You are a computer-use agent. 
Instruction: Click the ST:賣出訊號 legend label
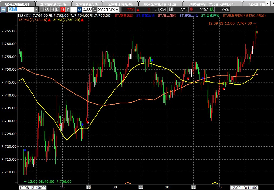pos(167,16)
